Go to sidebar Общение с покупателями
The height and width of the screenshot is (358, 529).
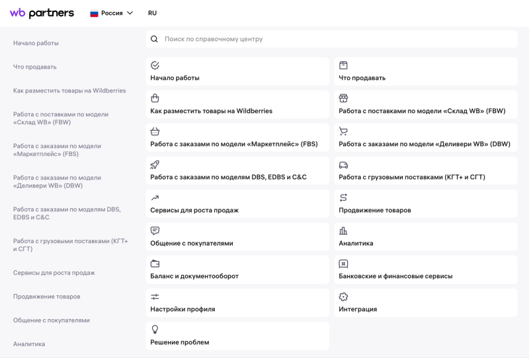point(52,320)
